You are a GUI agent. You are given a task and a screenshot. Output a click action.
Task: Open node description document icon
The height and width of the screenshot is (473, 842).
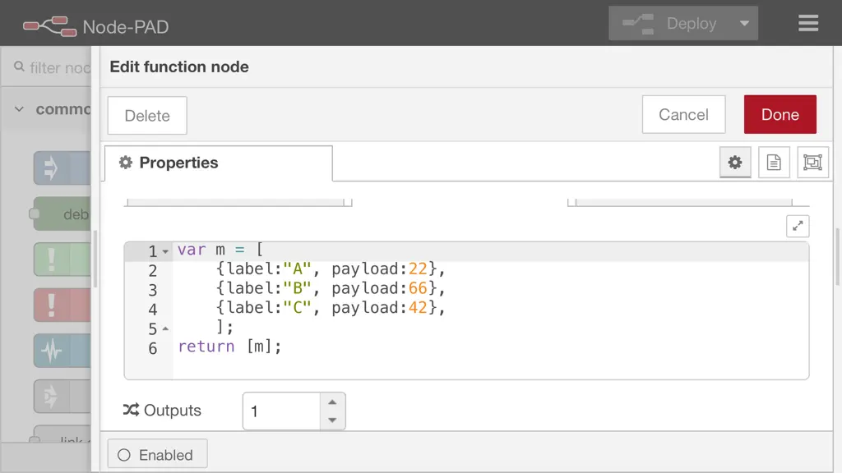[774, 162]
